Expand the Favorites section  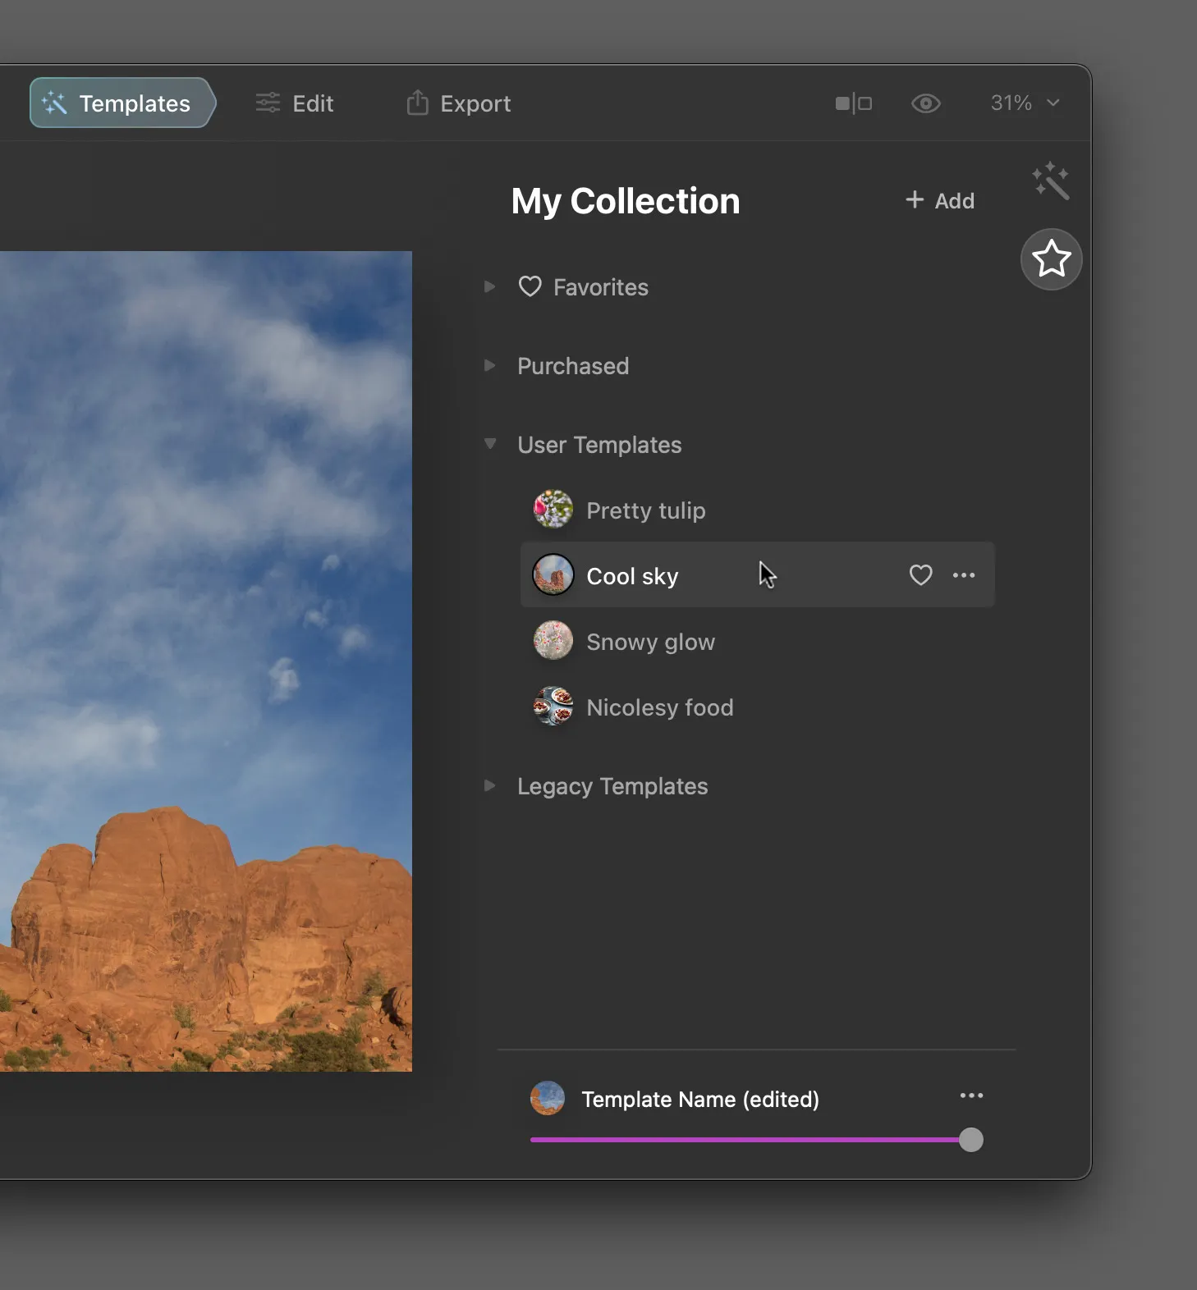(490, 286)
